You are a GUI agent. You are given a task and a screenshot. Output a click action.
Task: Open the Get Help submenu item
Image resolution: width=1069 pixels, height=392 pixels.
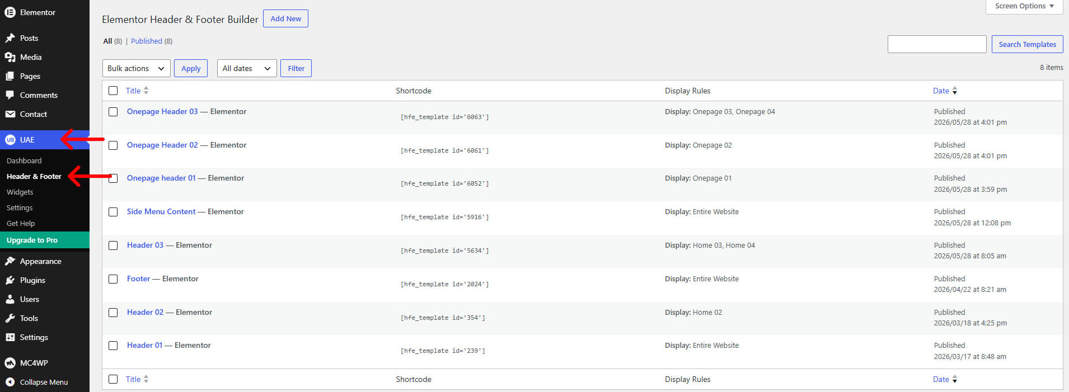(21, 223)
